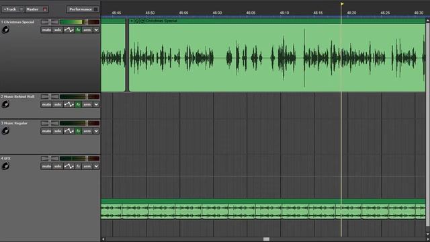Screen dimensions: 430x242
Task: Toggle the Master track button
Action: coord(37,9)
